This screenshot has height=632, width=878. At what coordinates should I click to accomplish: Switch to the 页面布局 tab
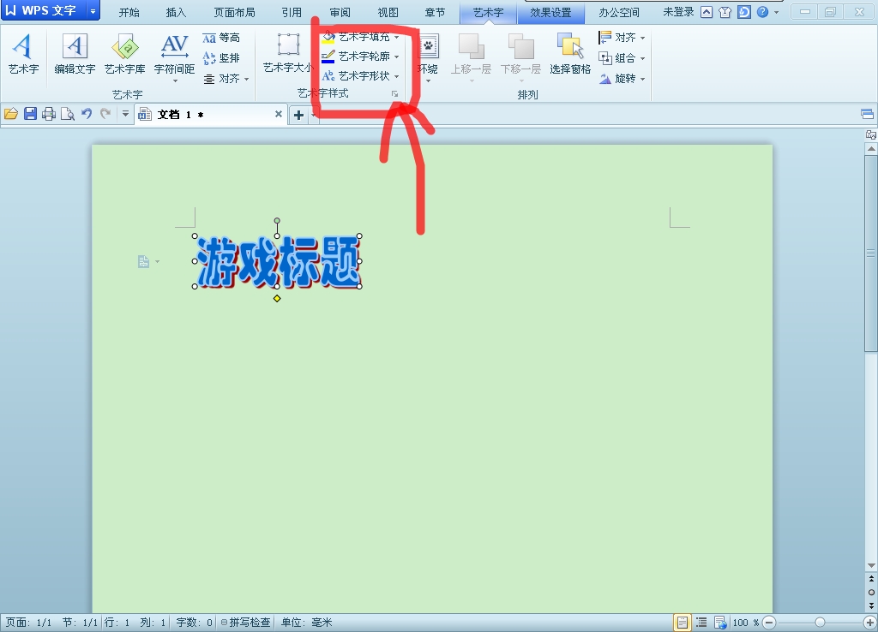pos(234,12)
